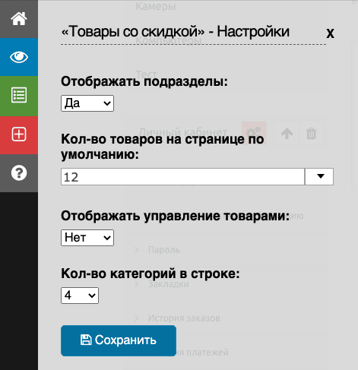Open the «Отображать подразделы» dropdown

(x=87, y=103)
